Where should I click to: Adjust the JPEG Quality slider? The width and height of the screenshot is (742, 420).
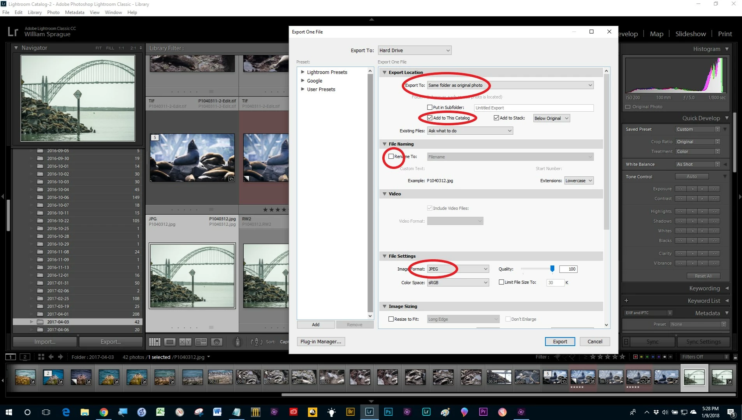coord(552,269)
